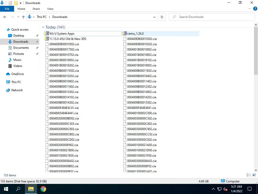The image size is (258, 194).
Task: Open Documents in navigation pane
Action: tap(21, 48)
